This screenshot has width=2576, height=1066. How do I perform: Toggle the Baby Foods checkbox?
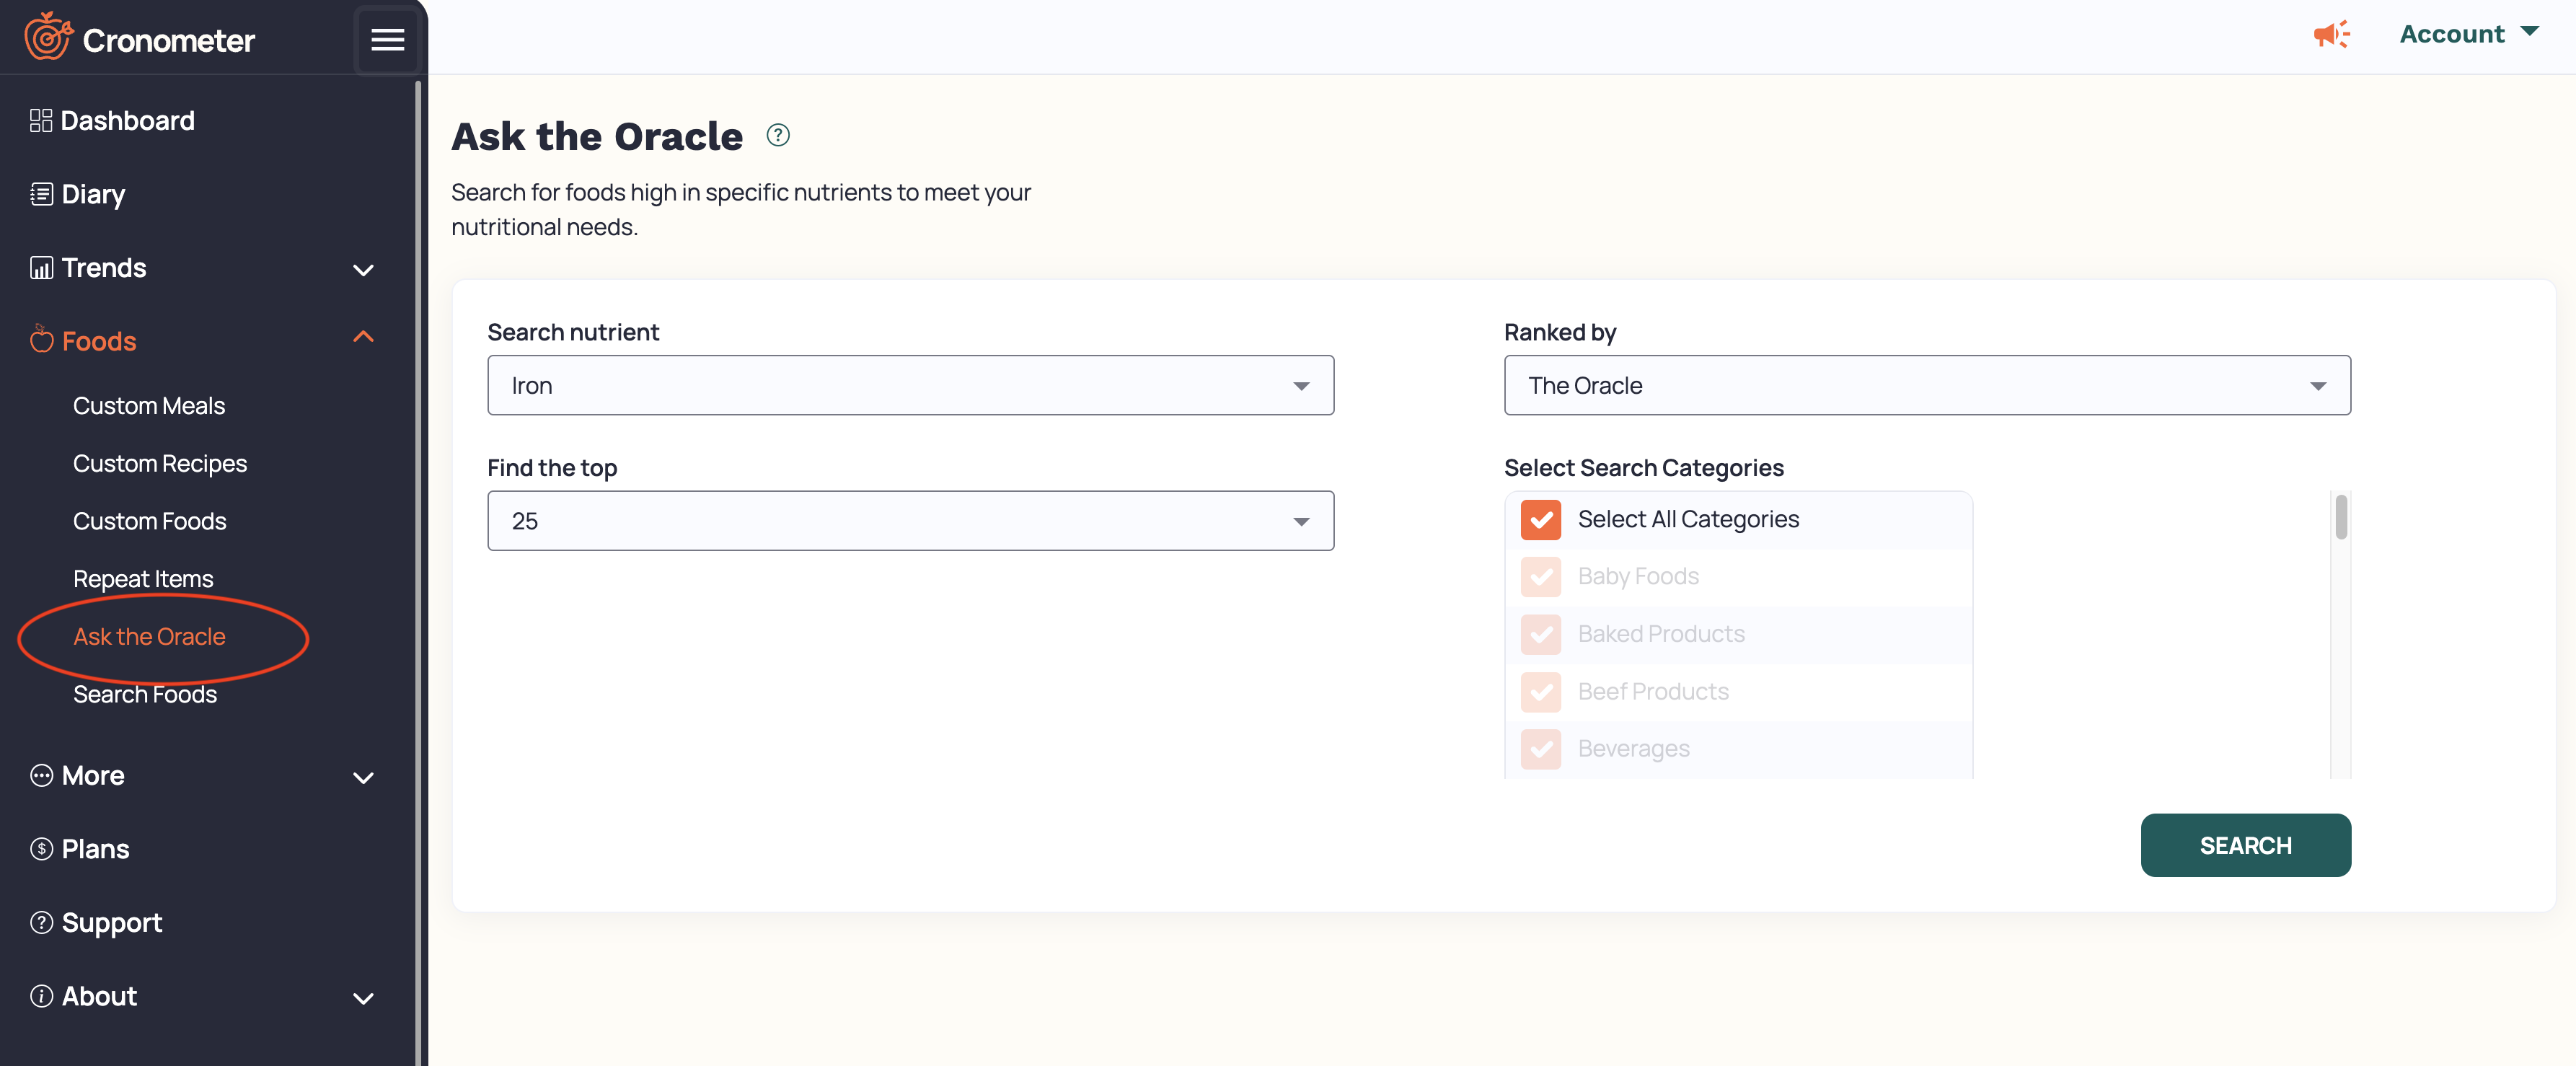point(1540,577)
